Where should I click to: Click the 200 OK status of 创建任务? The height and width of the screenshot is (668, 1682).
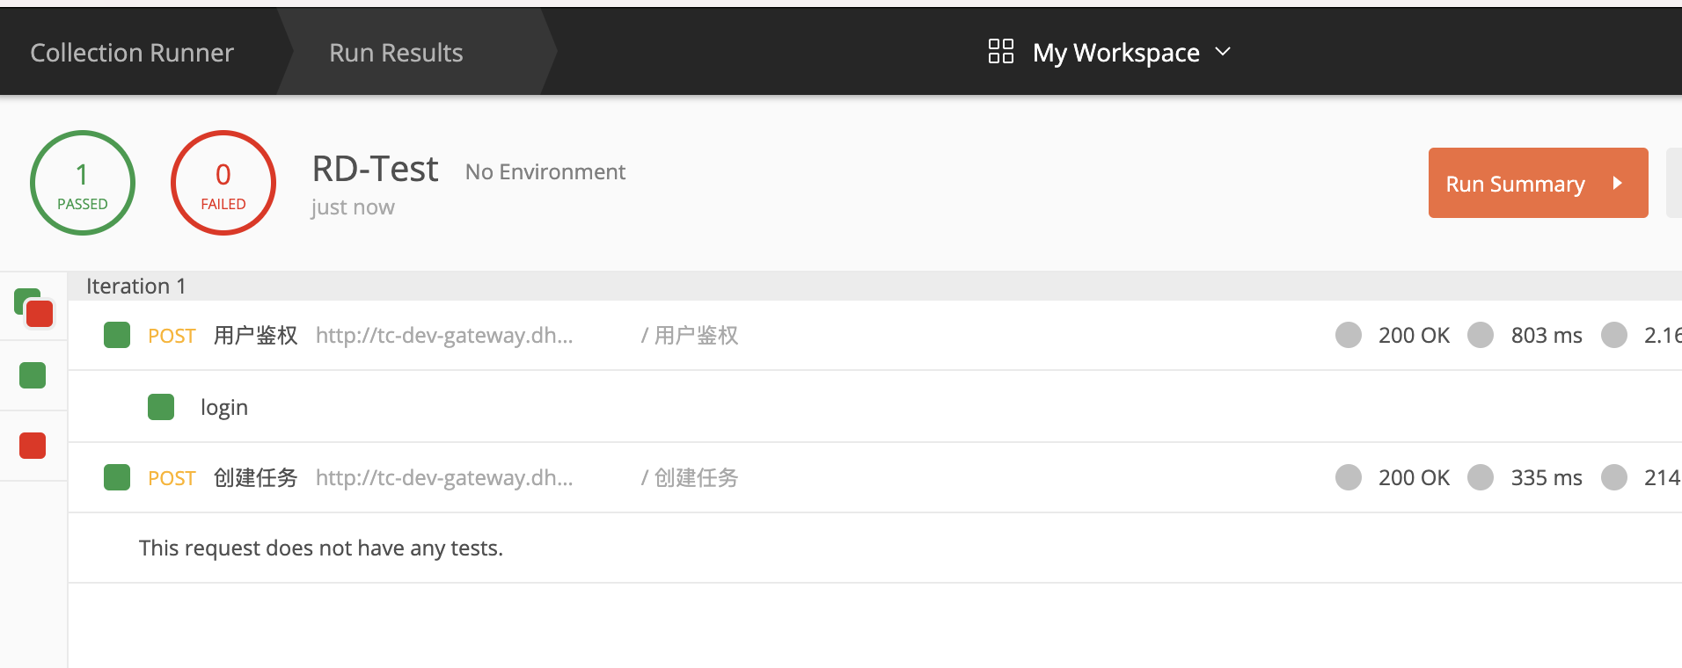tap(1414, 477)
